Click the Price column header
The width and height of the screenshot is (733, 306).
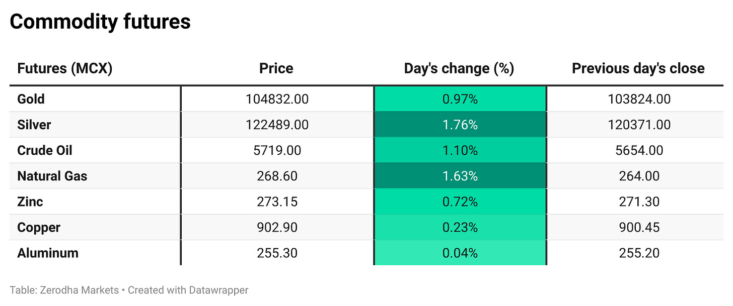coord(276,68)
